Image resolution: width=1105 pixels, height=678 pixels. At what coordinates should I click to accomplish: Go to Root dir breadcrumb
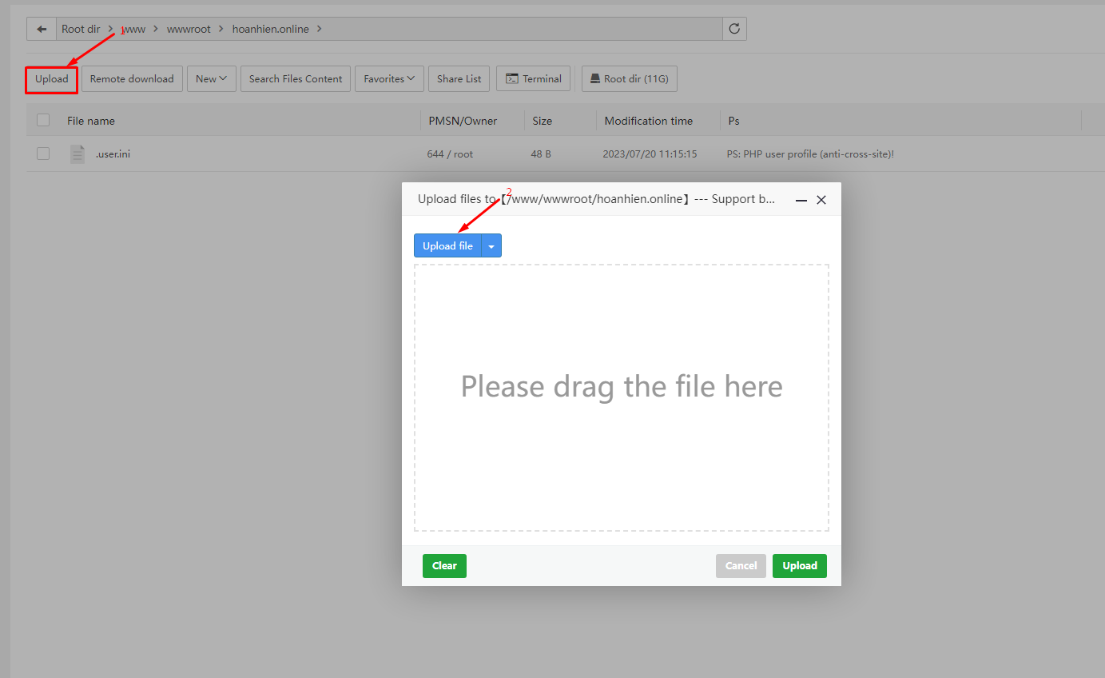[81, 29]
